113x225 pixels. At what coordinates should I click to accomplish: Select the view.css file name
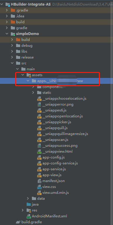[x=49, y=187]
